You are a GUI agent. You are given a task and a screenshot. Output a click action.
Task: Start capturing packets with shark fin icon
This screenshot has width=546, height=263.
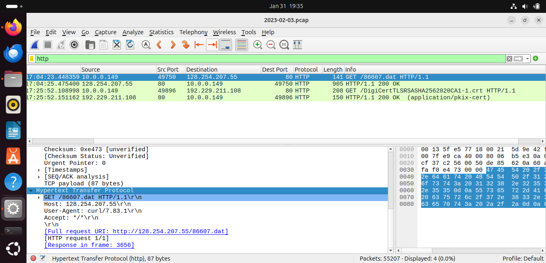tap(35, 45)
